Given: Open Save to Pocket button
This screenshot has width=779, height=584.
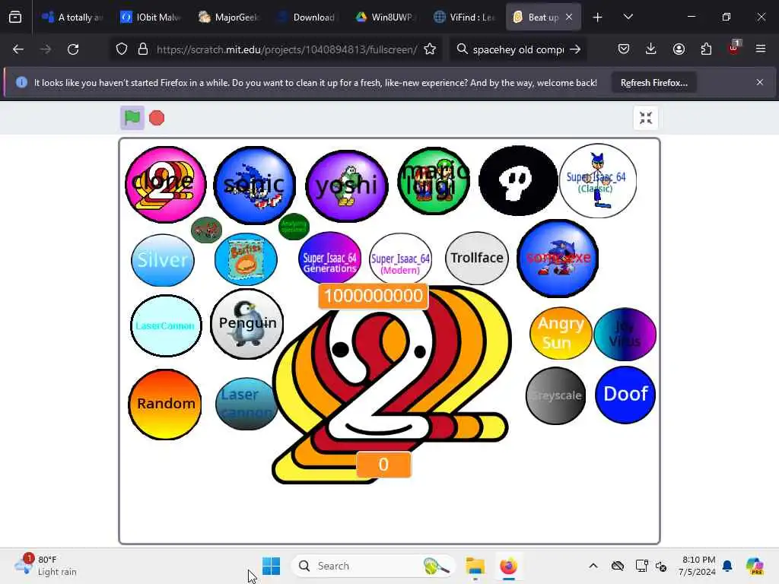Looking at the screenshot, I should click(x=624, y=49).
